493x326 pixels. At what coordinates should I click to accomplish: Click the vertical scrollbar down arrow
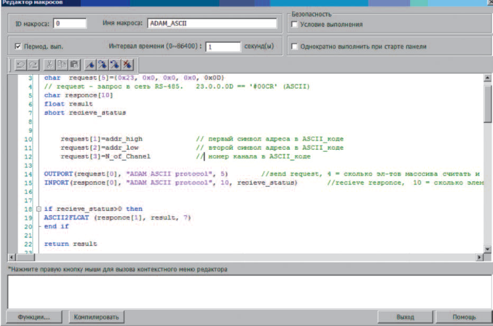click(x=487, y=249)
